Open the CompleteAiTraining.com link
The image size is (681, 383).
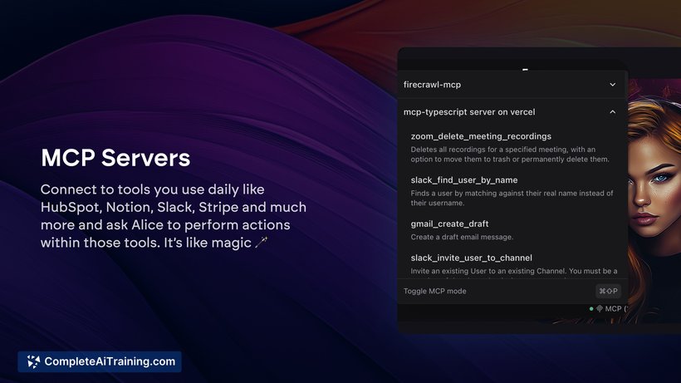pyautogui.click(x=100, y=361)
